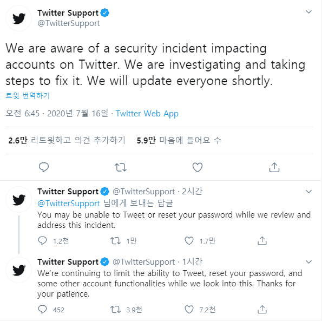The height and width of the screenshot is (321, 322).
Task: Open Twitter Support profile avatar at top
Action: point(19,18)
